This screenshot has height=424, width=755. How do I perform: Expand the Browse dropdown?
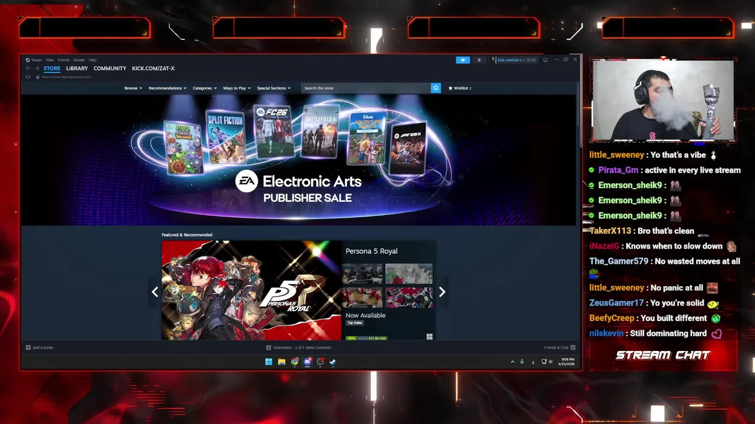click(133, 88)
